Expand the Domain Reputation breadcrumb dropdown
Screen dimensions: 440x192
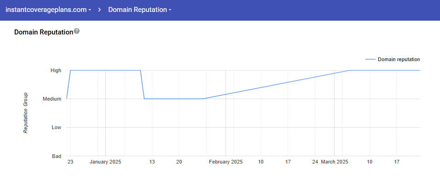coord(139,10)
